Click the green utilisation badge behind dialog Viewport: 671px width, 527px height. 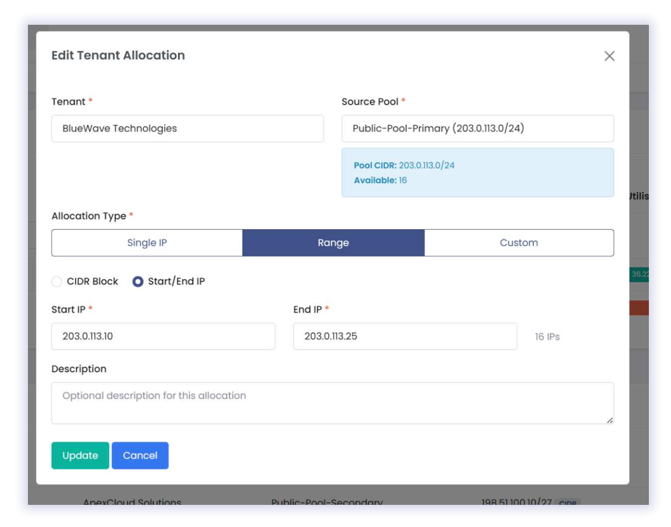[639, 274]
